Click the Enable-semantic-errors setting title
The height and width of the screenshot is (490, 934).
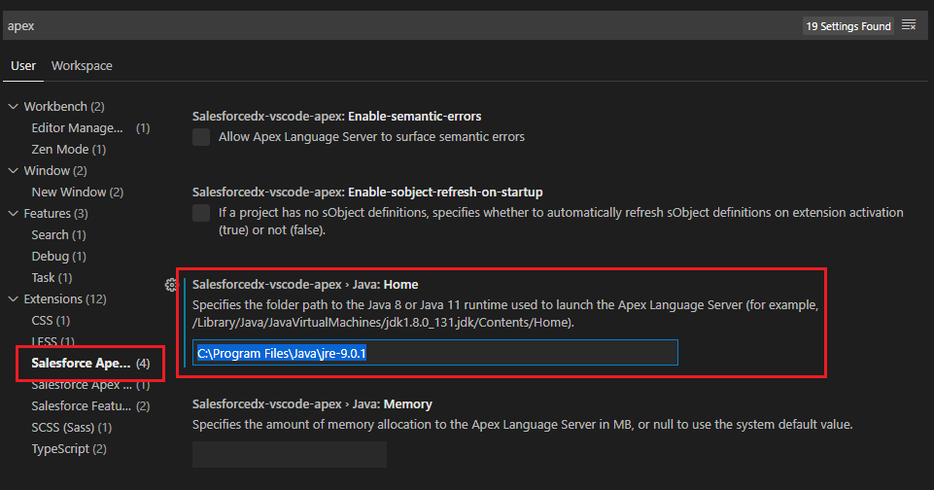pyautogui.click(x=336, y=117)
